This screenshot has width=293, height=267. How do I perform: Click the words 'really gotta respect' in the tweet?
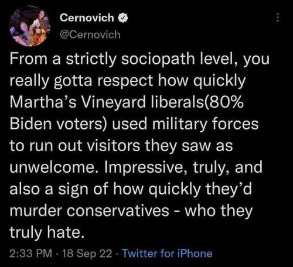tap(81, 81)
